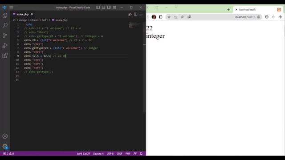This screenshot has width=285, height=160.
Task: Open the Explorer view in VS Code
Action: (5, 16)
